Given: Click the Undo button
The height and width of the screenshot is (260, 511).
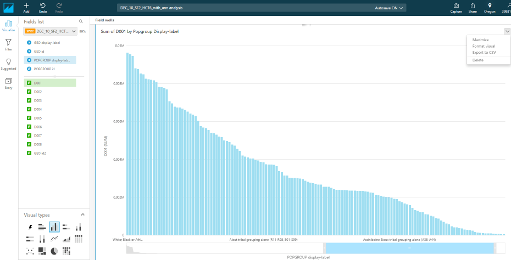Looking at the screenshot, I should (43, 8).
